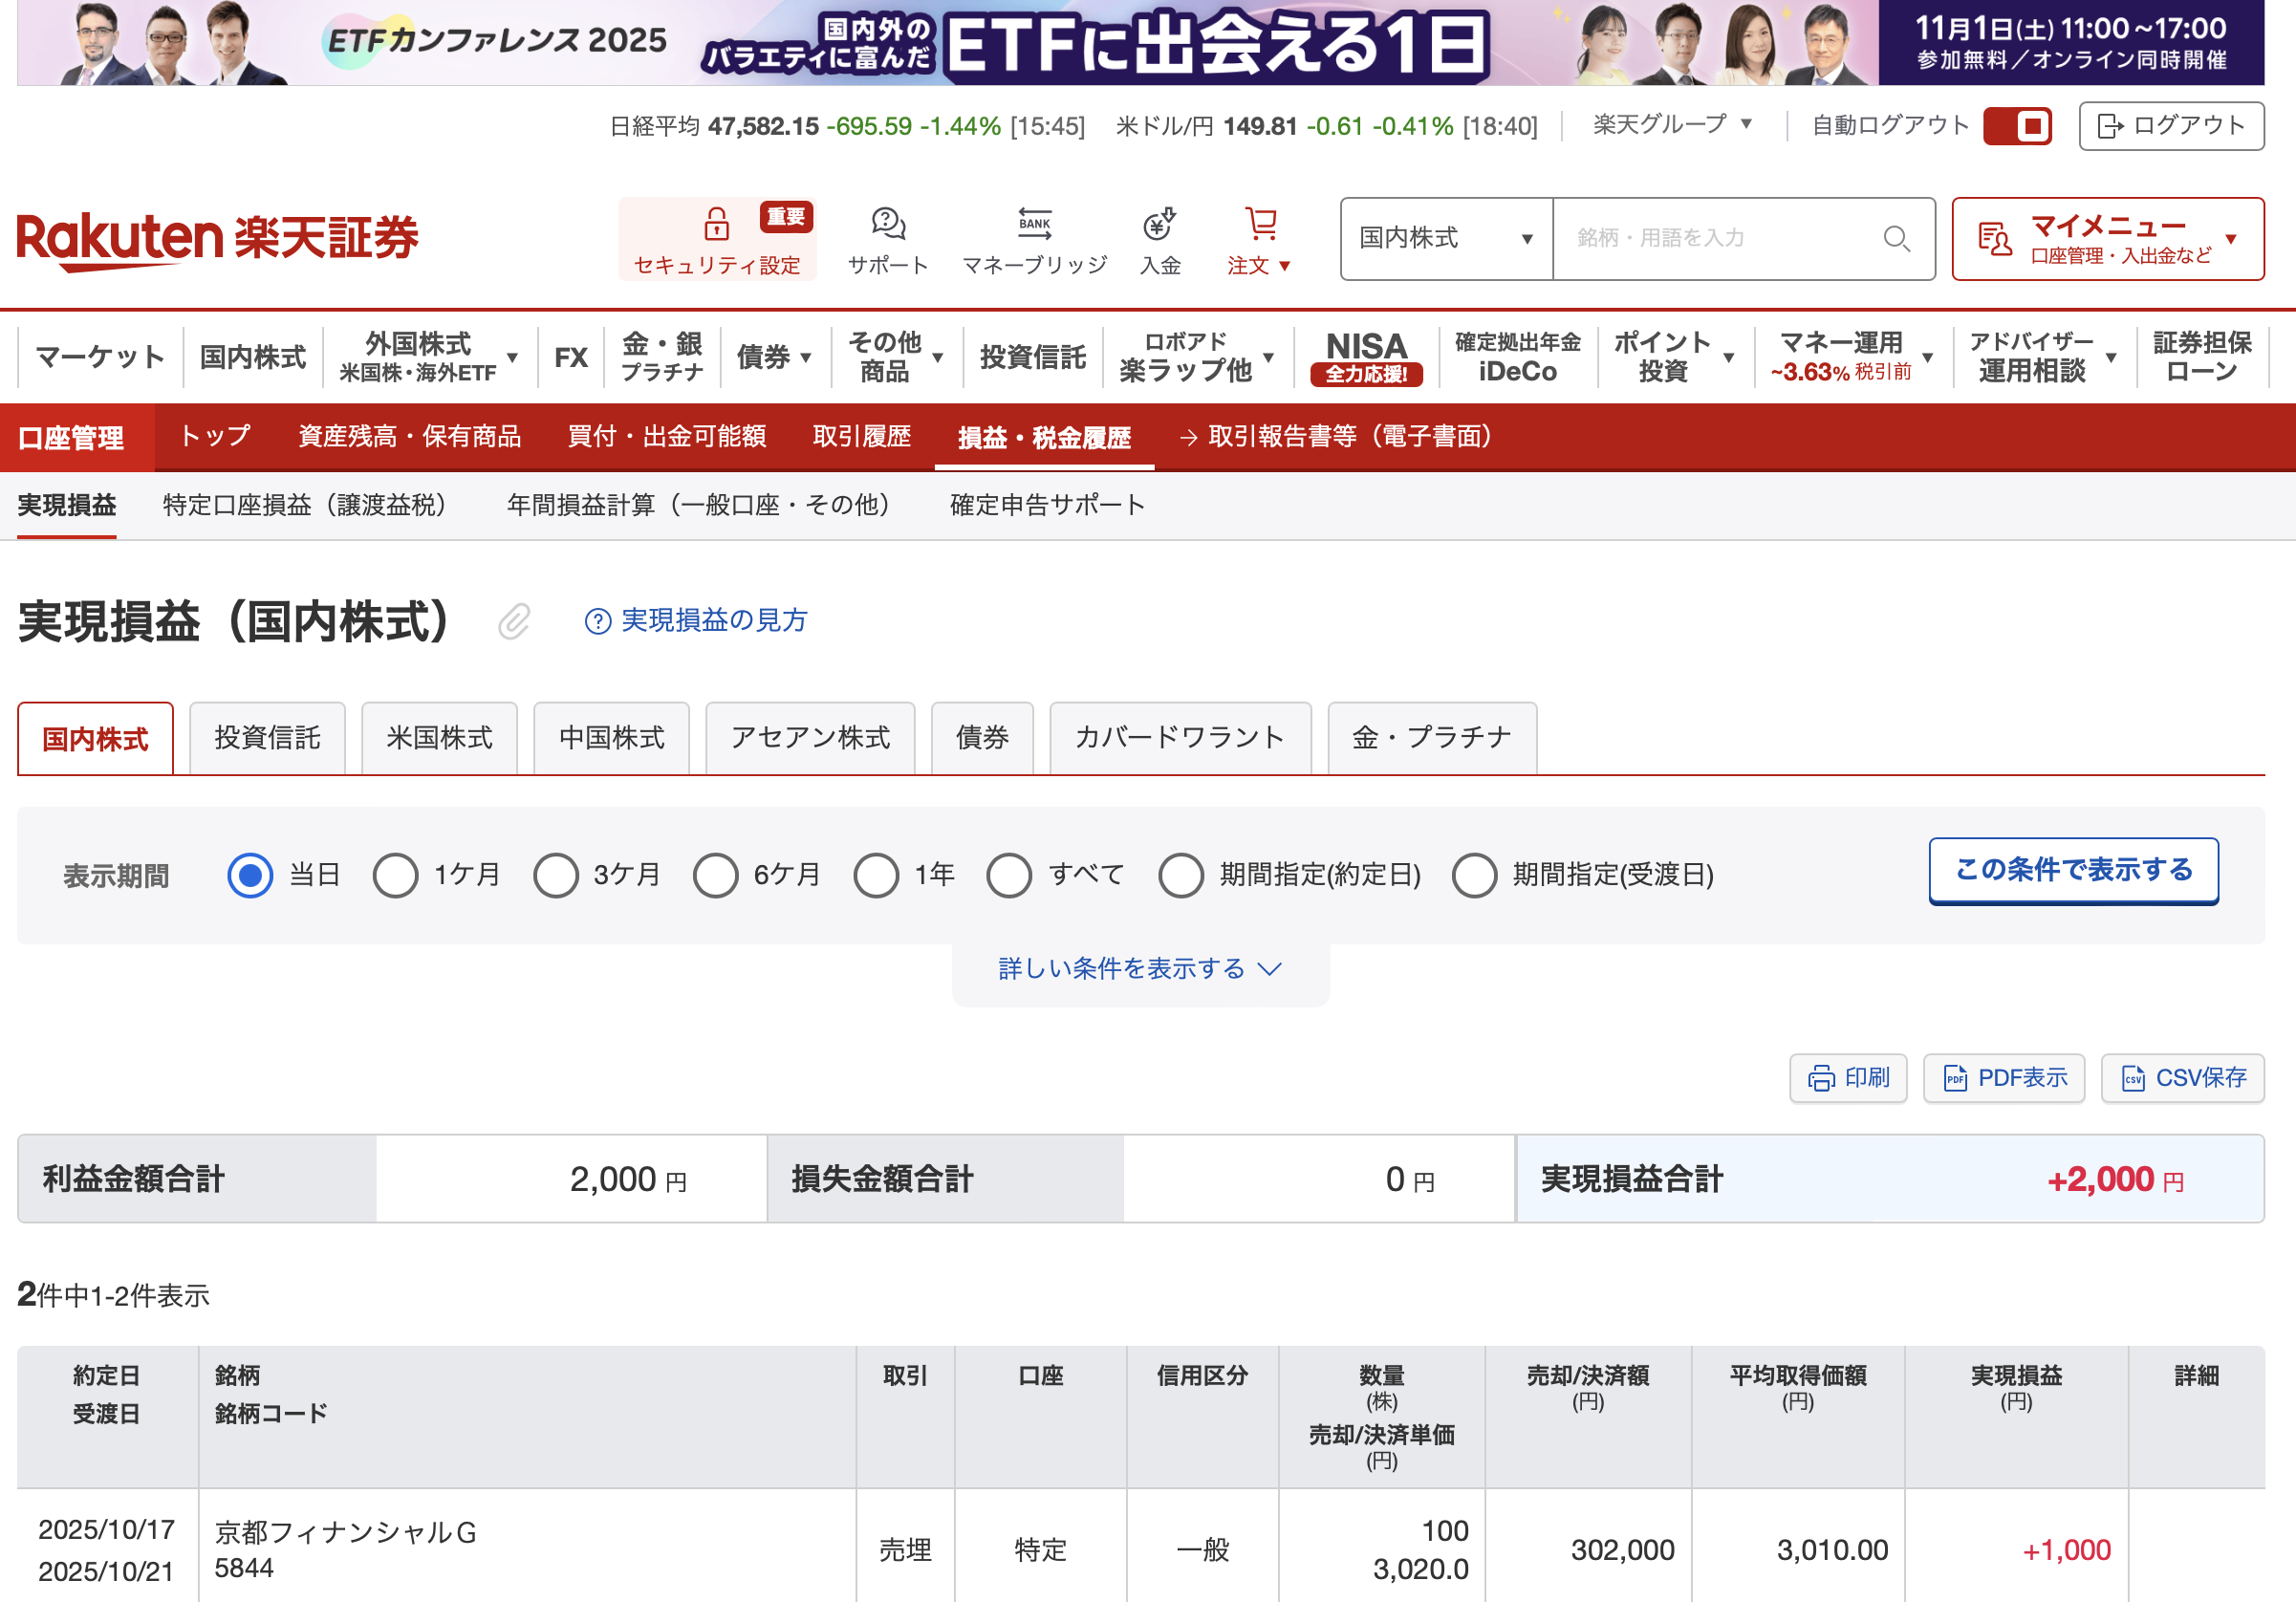Image resolution: width=2296 pixels, height=1602 pixels.
Task: Open PDF display icon button
Action: (2003, 1078)
